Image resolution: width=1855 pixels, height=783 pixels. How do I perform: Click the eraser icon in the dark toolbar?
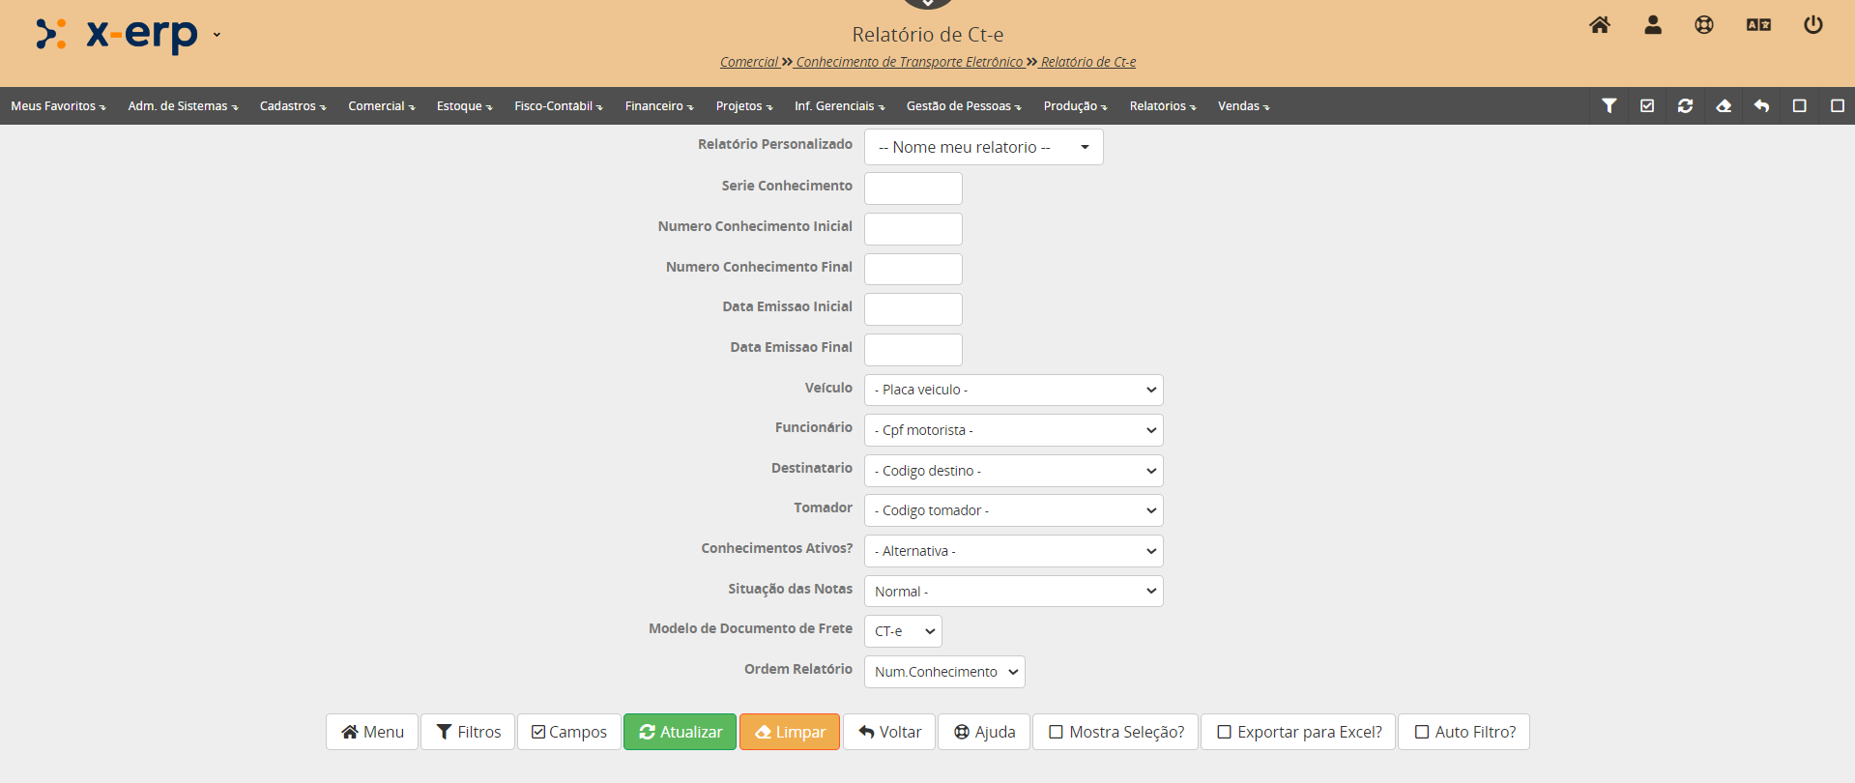pyautogui.click(x=1724, y=106)
